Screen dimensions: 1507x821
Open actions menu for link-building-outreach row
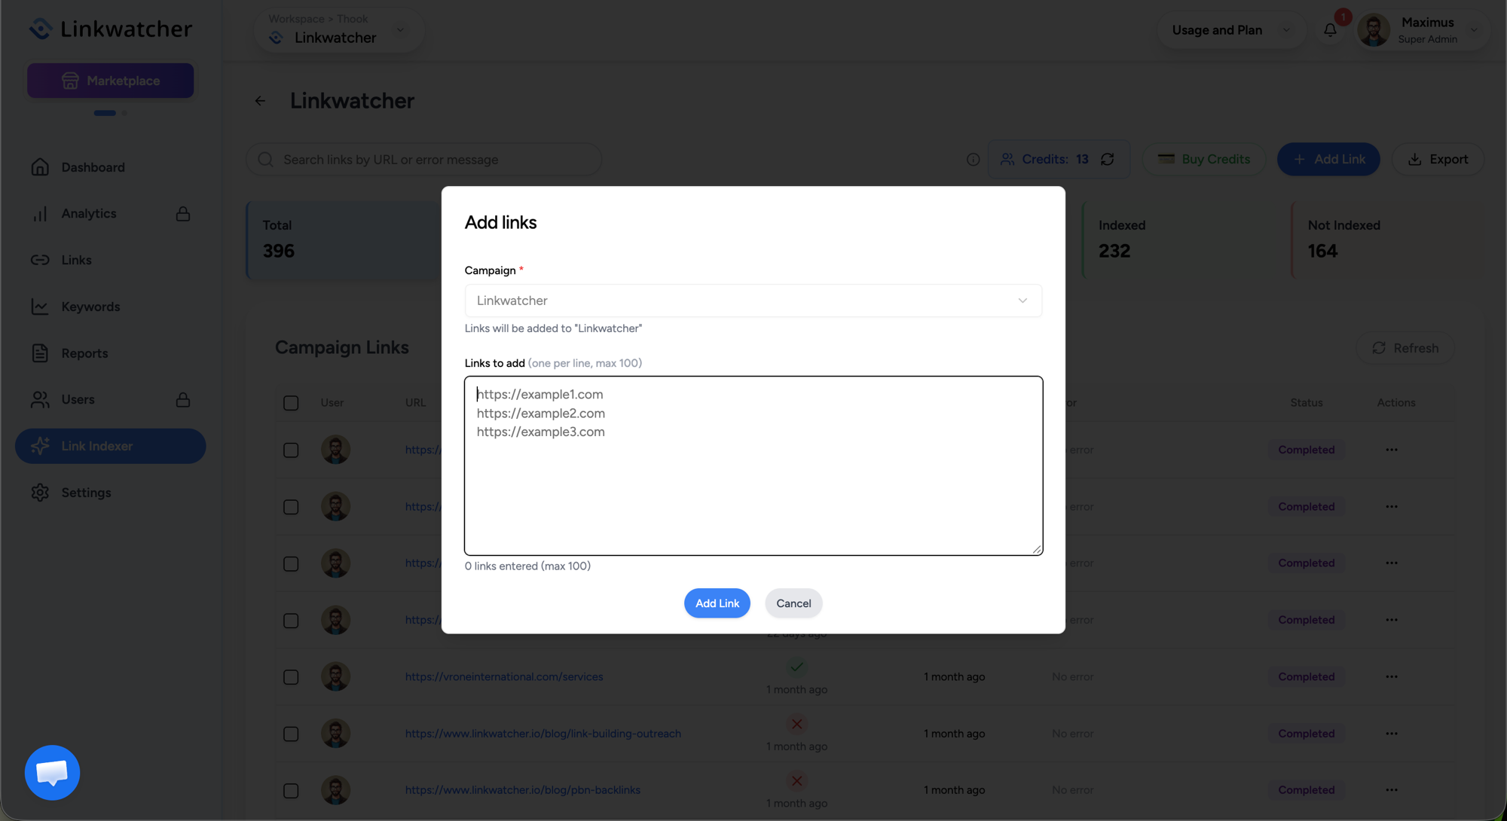click(1391, 734)
